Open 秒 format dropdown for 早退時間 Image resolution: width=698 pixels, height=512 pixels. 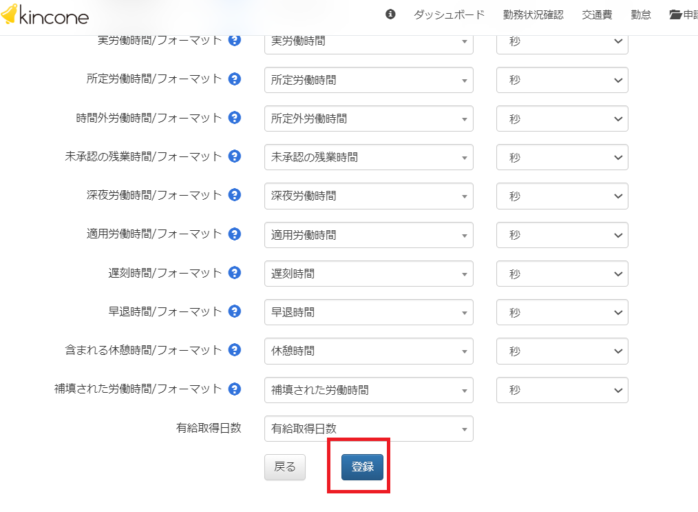point(562,312)
